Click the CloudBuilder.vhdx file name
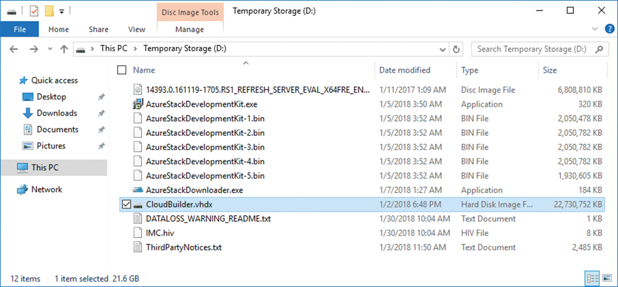This screenshot has height=287, width=618. (x=179, y=204)
